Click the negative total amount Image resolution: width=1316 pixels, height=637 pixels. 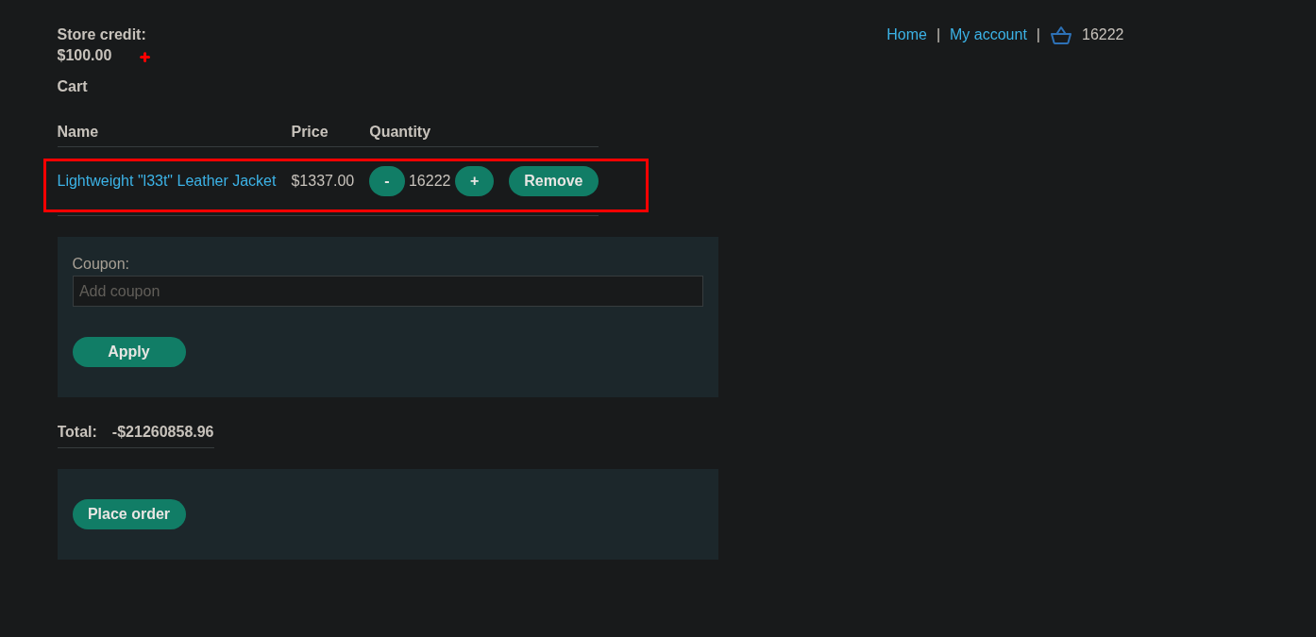(162, 432)
